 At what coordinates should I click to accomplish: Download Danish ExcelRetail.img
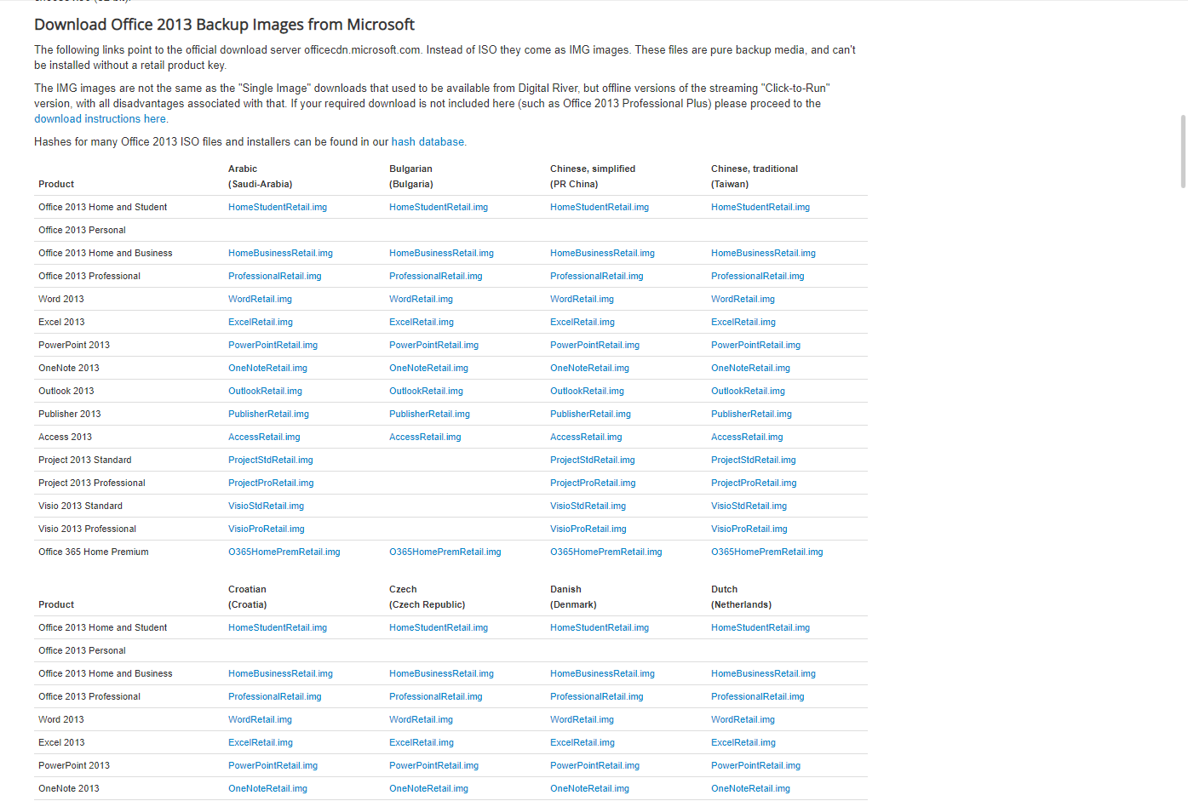pos(583,743)
